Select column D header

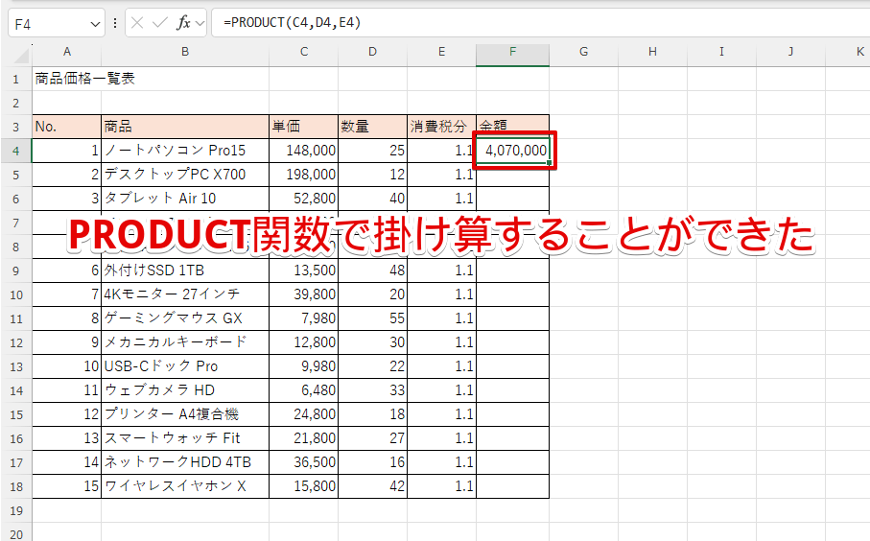(x=372, y=52)
